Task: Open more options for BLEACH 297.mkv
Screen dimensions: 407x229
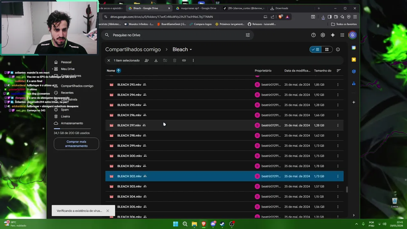Action: 338,125
